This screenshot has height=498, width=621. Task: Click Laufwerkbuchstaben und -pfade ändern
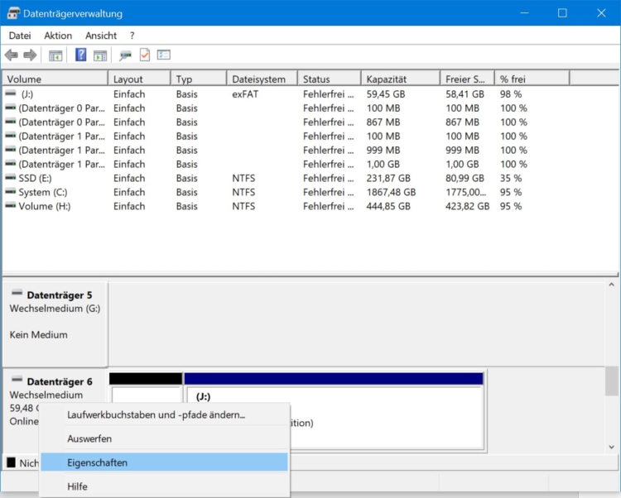click(x=156, y=414)
